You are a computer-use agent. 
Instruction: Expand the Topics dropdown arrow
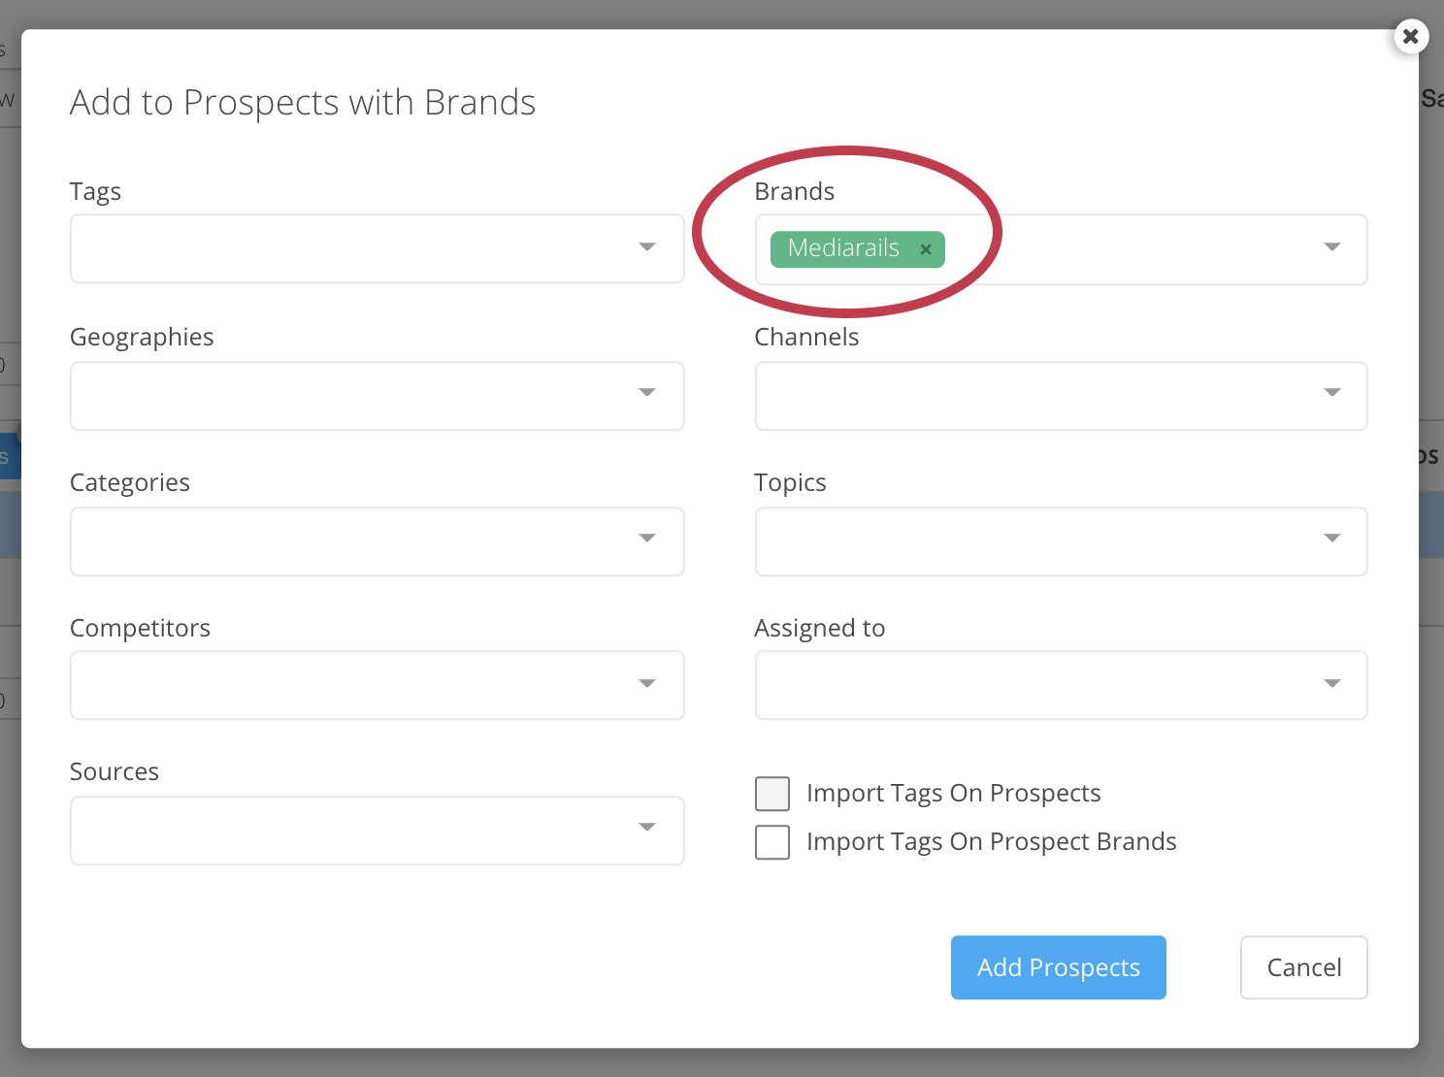click(x=1332, y=538)
